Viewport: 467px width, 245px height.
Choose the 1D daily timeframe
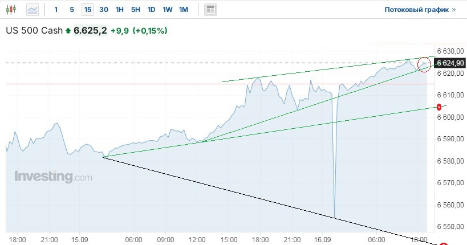tap(151, 10)
